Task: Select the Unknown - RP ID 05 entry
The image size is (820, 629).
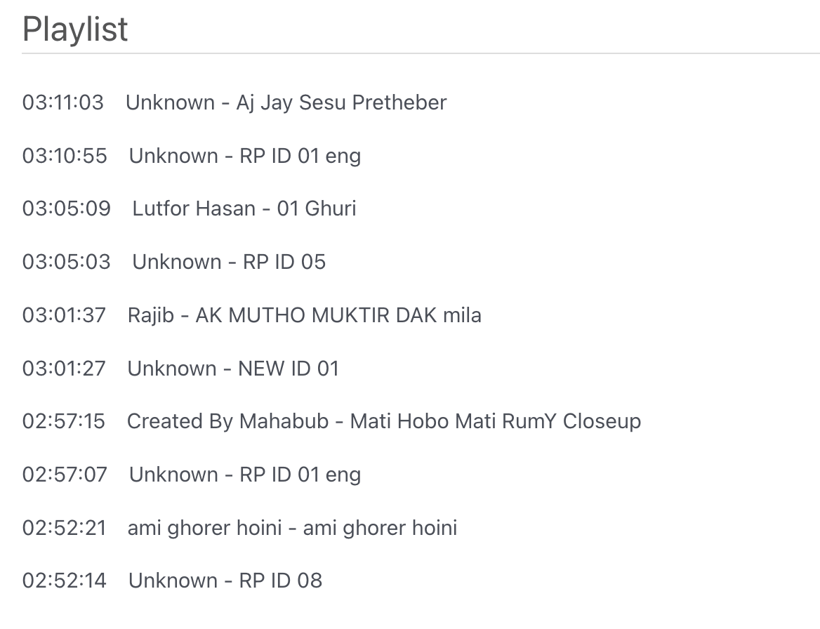Action: (x=229, y=262)
